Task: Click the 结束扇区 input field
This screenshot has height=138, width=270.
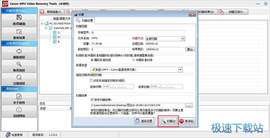Action: coord(165,49)
